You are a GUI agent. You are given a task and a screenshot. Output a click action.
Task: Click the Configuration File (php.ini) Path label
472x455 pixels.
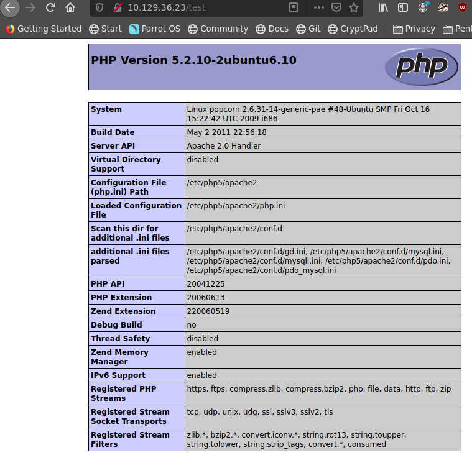[x=129, y=187]
